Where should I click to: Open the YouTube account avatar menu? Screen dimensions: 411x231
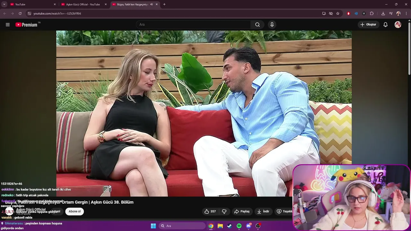tap(398, 25)
